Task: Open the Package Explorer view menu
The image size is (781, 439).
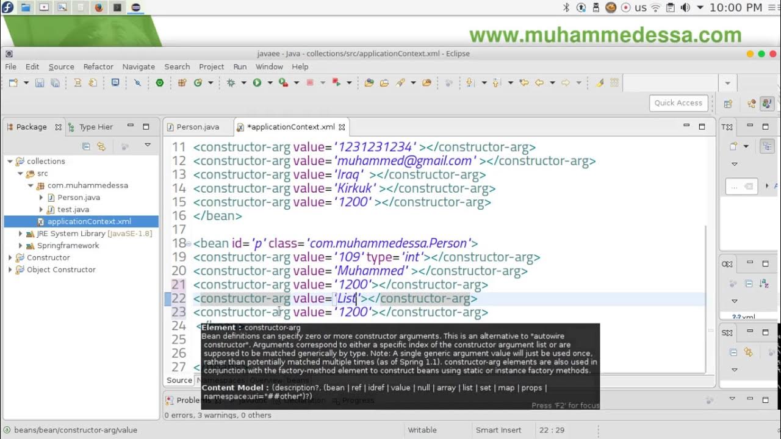Action: (148, 145)
